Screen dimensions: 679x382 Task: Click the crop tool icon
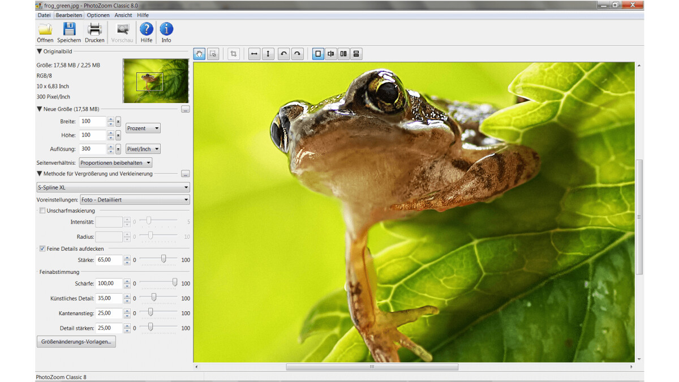233,54
